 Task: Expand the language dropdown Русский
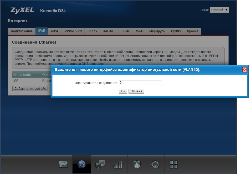[219, 10]
